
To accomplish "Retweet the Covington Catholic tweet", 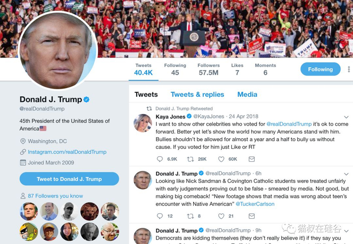I will (x=191, y=216).
